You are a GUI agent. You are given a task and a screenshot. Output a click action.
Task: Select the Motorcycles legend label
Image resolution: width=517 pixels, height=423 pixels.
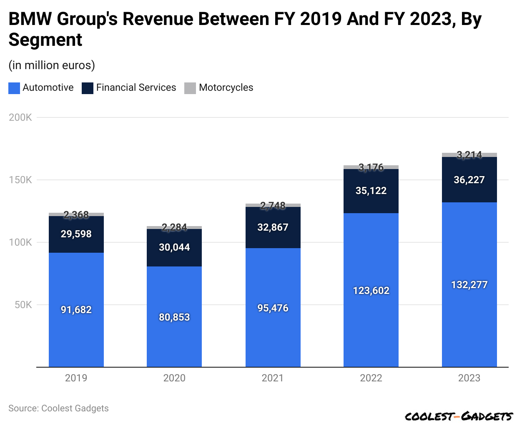tap(226, 88)
